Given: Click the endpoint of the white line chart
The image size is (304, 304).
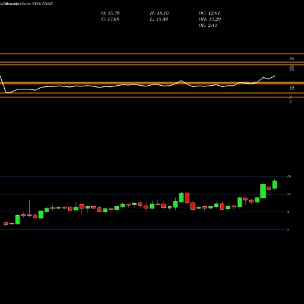Looking at the screenshot, I should click(x=275, y=76).
